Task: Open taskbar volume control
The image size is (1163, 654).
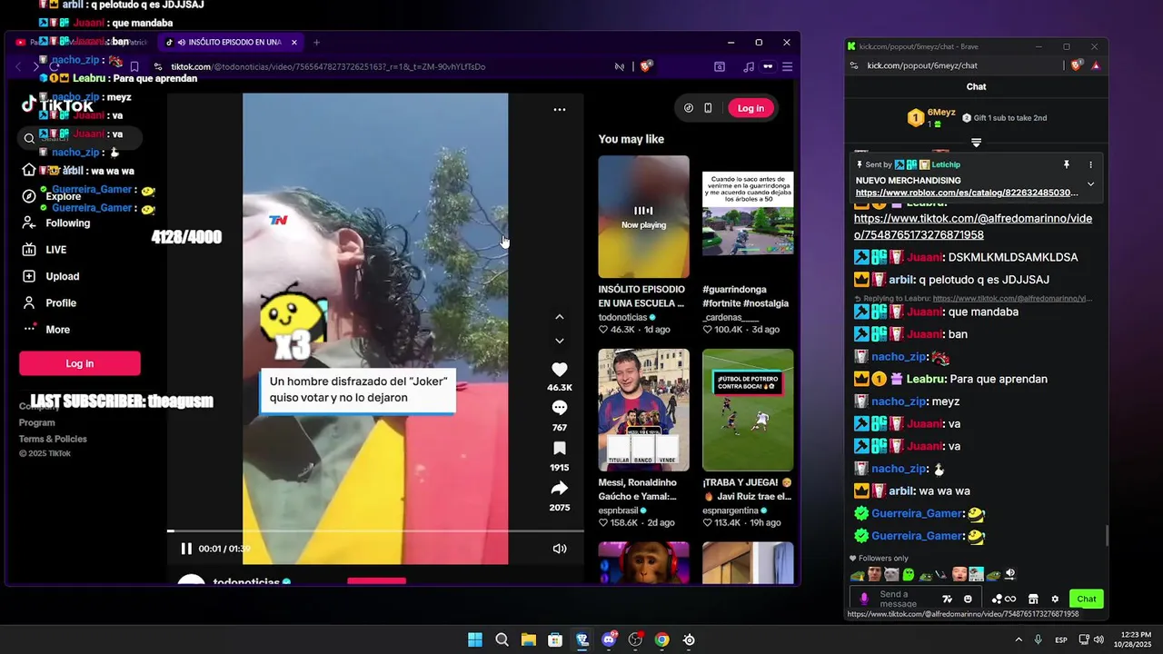Action: pos(1098,639)
